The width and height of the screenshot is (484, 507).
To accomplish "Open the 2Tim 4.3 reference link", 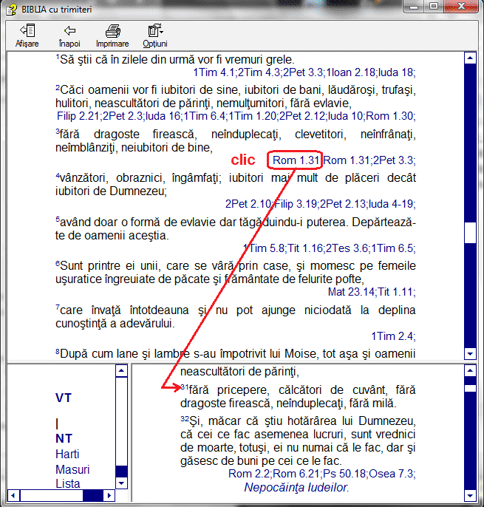I will [259, 72].
